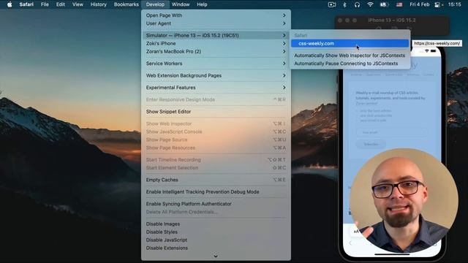This screenshot has height=263, width=468.
Task: Expand User Agent submenu
Action: 216,23
